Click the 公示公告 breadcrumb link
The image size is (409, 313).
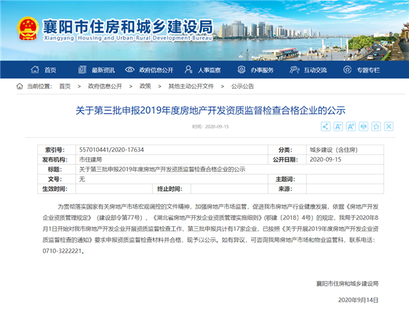coord(242,87)
